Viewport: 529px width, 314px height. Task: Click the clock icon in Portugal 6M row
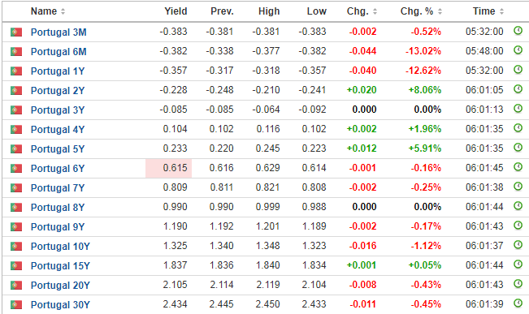pos(518,50)
